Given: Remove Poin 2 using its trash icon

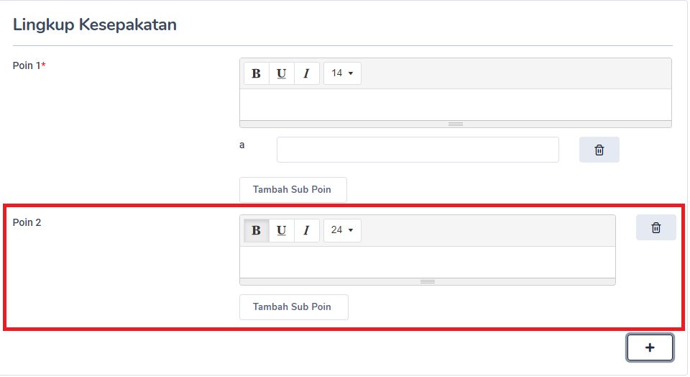Looking at the screenshot, I should tap(655, 227).
